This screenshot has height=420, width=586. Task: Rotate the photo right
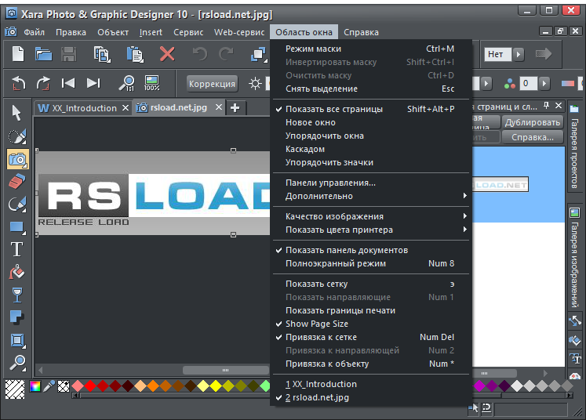(43, 83)
